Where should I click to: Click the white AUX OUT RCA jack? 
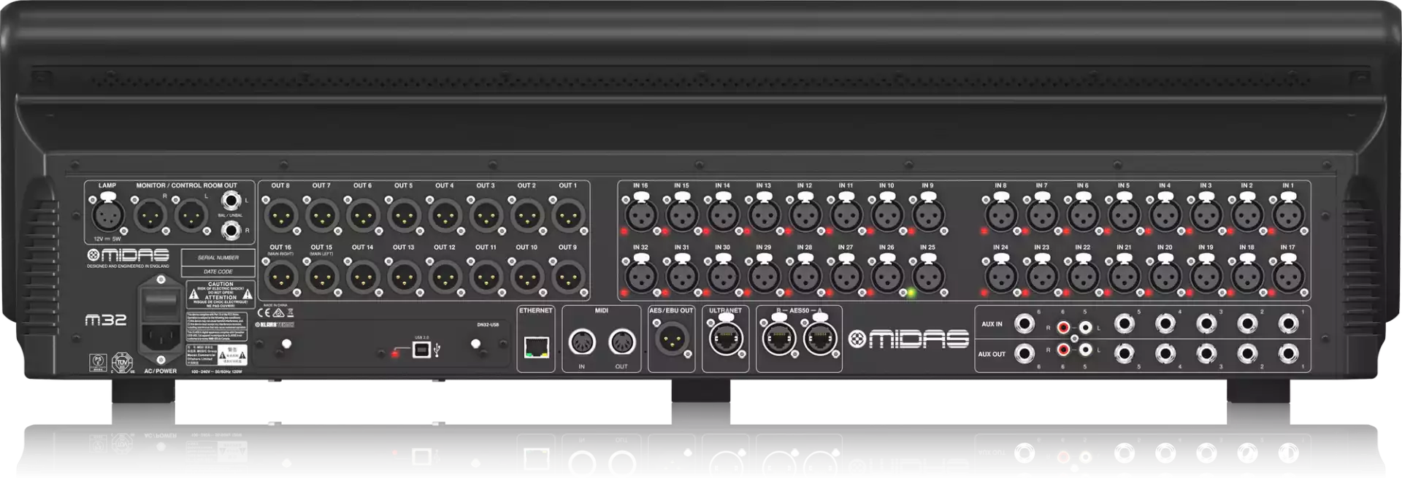[1086, 350]
